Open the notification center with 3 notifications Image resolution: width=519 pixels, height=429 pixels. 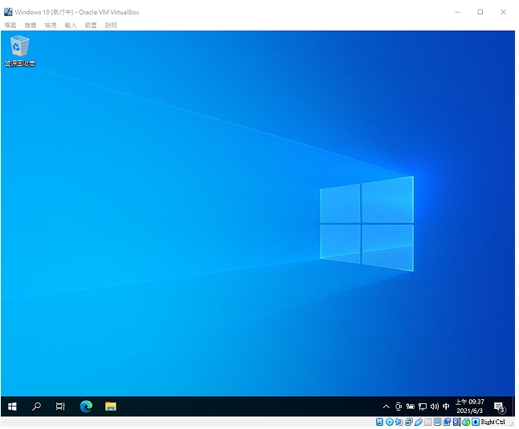click(x=499, y=407)
